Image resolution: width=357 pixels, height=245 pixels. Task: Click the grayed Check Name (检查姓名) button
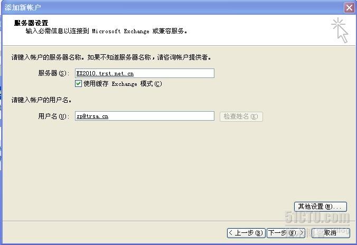pyautogui.click(x=241, y=116)
